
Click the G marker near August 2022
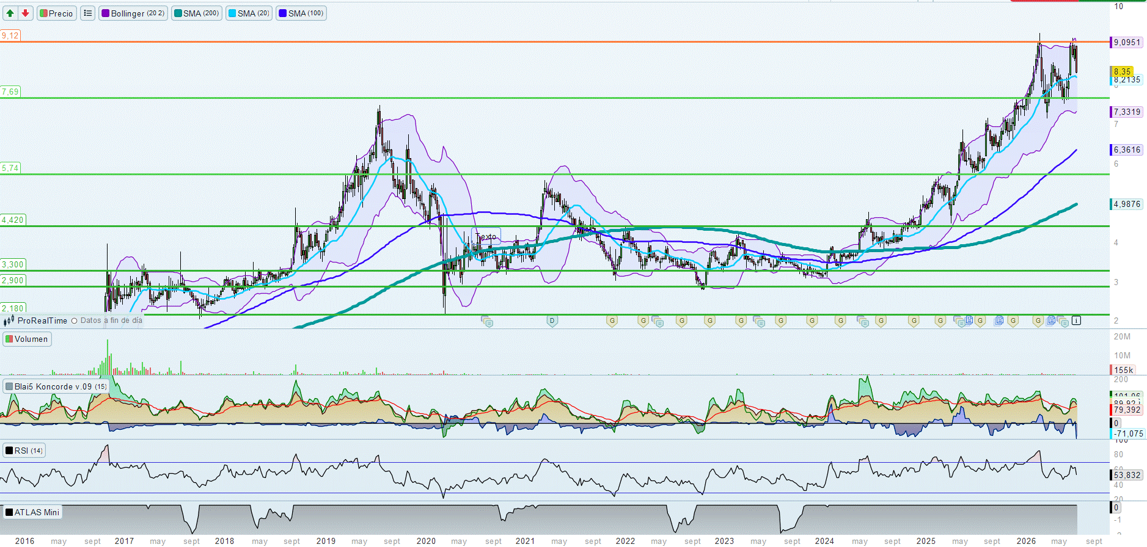682,321
